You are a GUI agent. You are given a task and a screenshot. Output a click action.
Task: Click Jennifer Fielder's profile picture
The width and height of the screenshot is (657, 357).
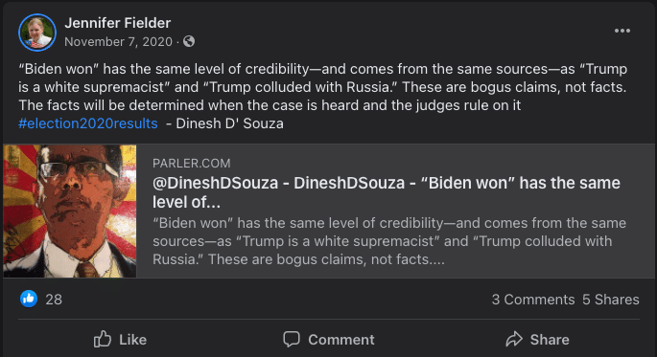[x=37, y=33]
